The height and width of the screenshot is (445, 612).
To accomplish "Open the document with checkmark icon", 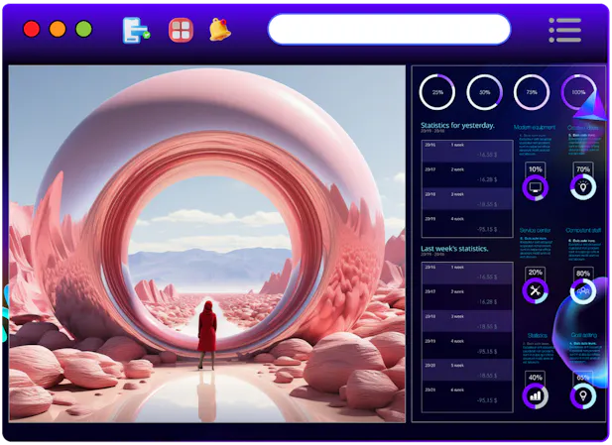I will point(136,30).
